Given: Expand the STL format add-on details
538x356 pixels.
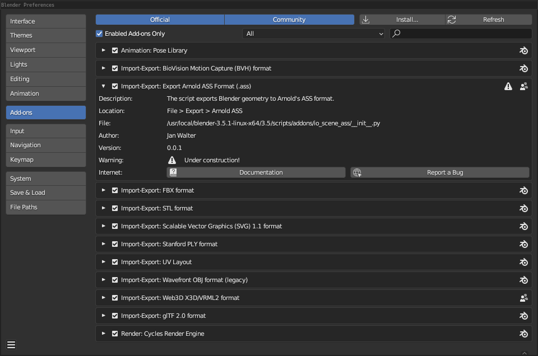Looking at the screenshot, I should pos(103,208).
